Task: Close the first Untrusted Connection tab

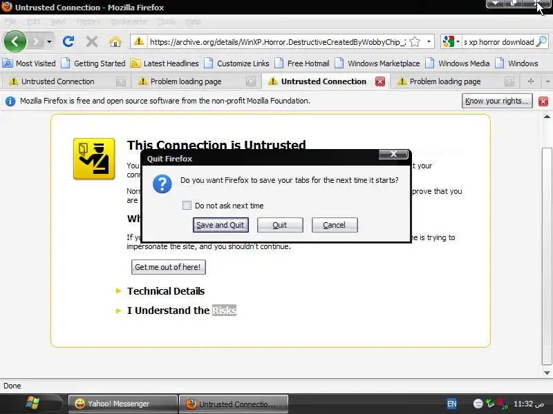Action: (120, 81)
